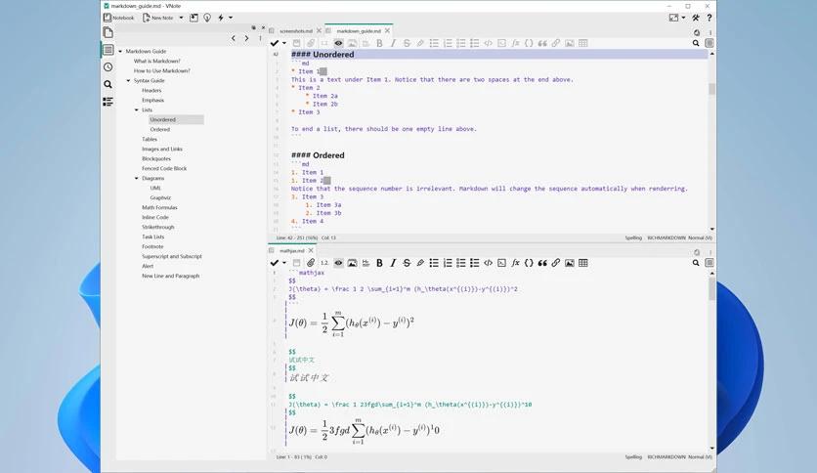
Task: Click the lower editor vertical scrollbar thumb
Action: (711, 288)
